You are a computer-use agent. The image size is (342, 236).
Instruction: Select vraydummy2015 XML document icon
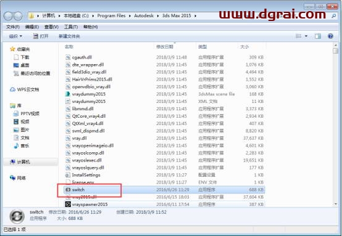(68, 102)
